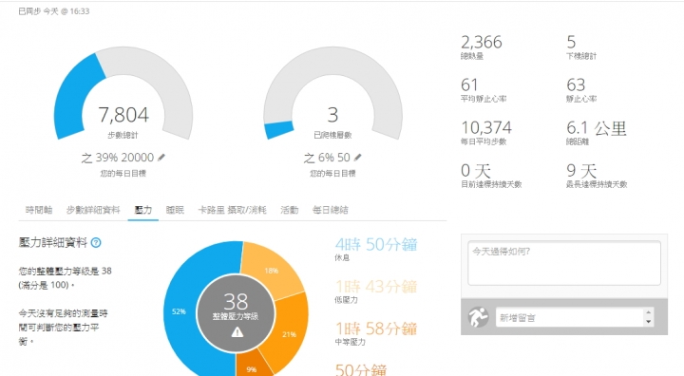Edit the 20000 daily step goal pencil icon
This screenshot has height=376, width=684.
point(161,158)
